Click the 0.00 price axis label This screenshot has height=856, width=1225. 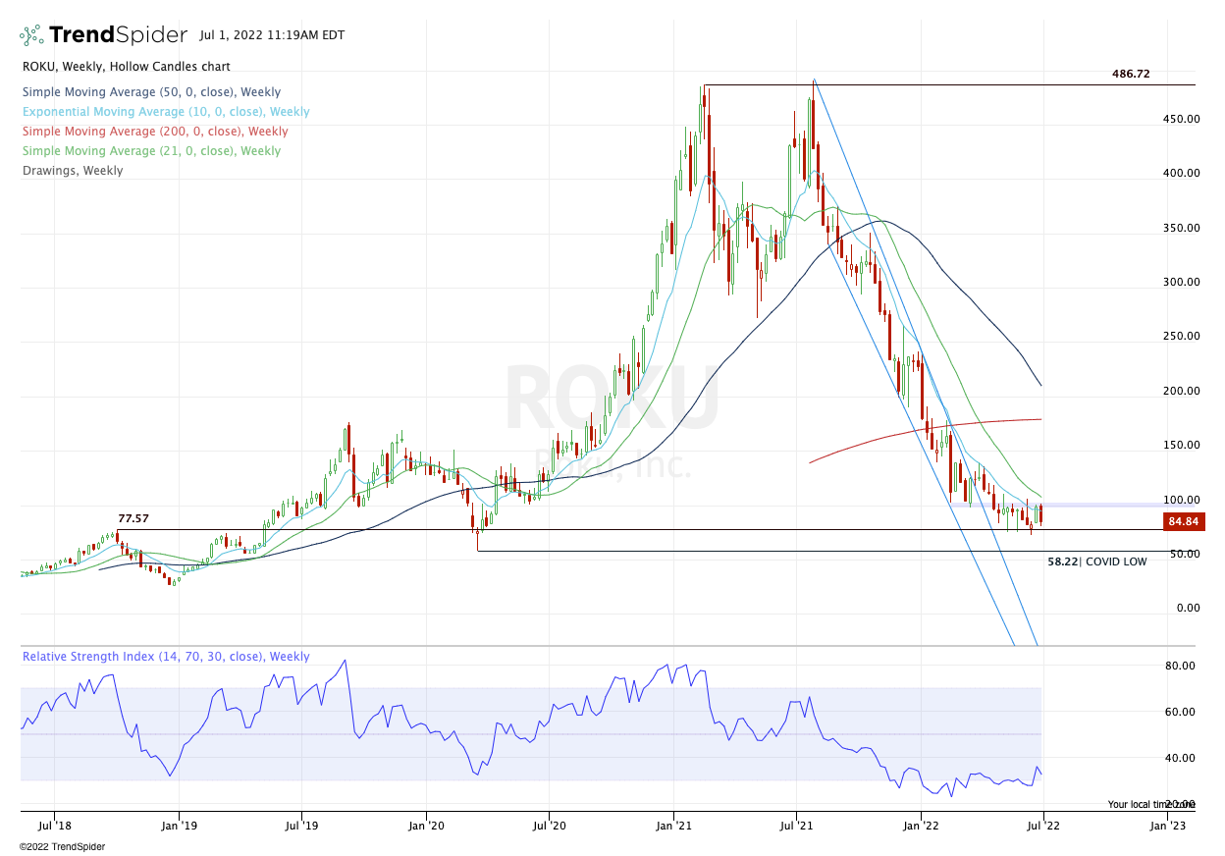click(1187, 609)
